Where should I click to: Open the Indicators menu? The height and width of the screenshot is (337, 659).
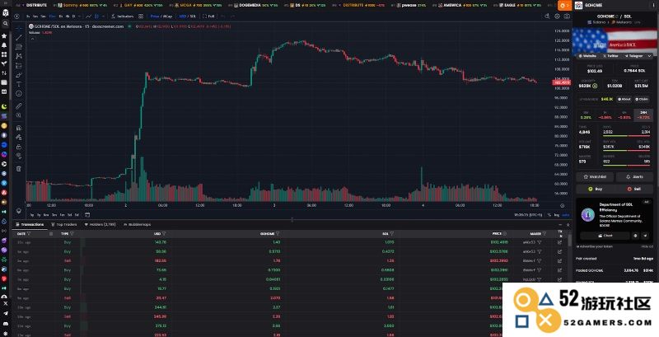123,16
